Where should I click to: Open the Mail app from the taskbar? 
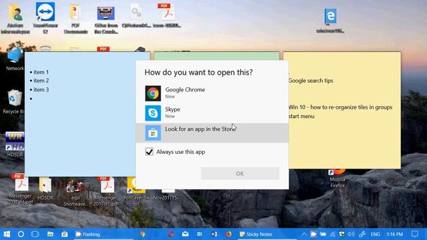[185, 234]
